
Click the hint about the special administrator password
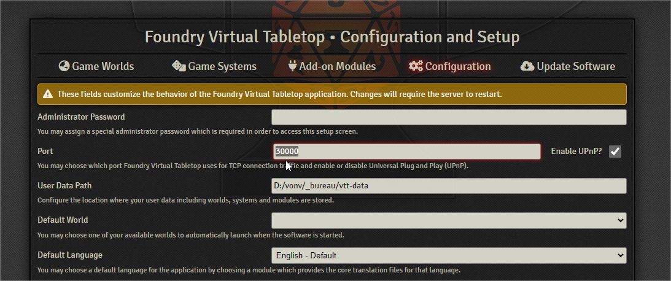pyautogui.click(x=197, y=131)
